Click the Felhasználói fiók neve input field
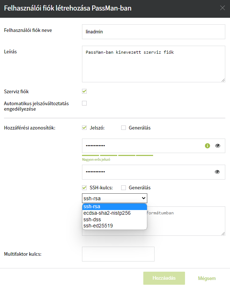Screen dimensions: 230x288 pos(153,32)
